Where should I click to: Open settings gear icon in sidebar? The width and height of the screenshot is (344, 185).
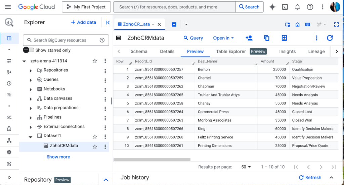pos(9,152)
